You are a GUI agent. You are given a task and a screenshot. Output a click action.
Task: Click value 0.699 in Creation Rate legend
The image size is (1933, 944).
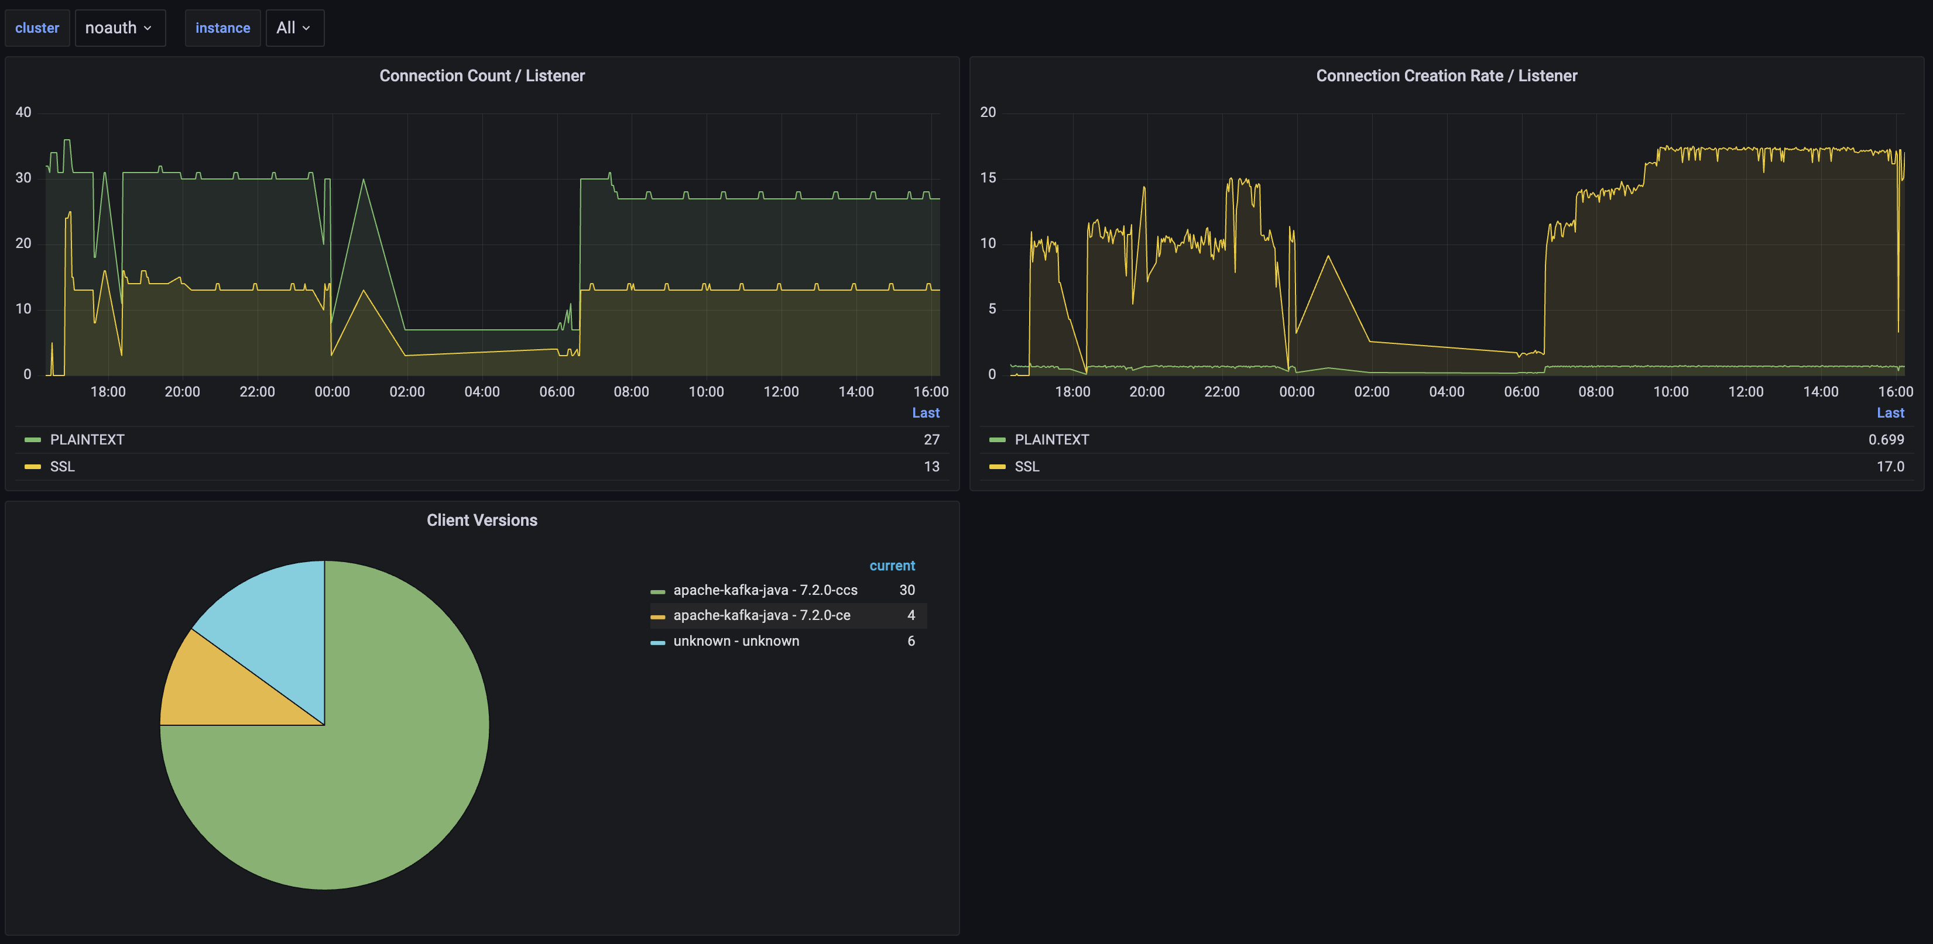(1886, 439)
